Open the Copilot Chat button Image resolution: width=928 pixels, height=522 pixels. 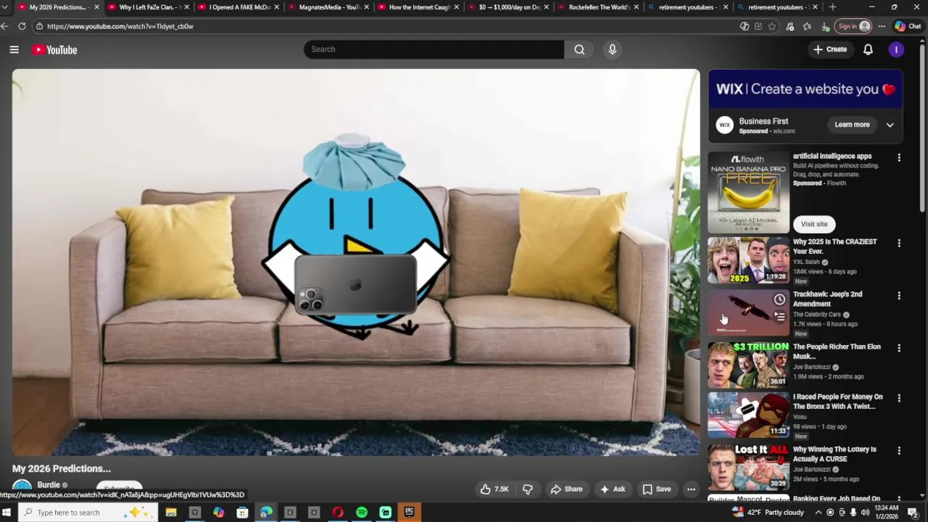coord(908,26)
